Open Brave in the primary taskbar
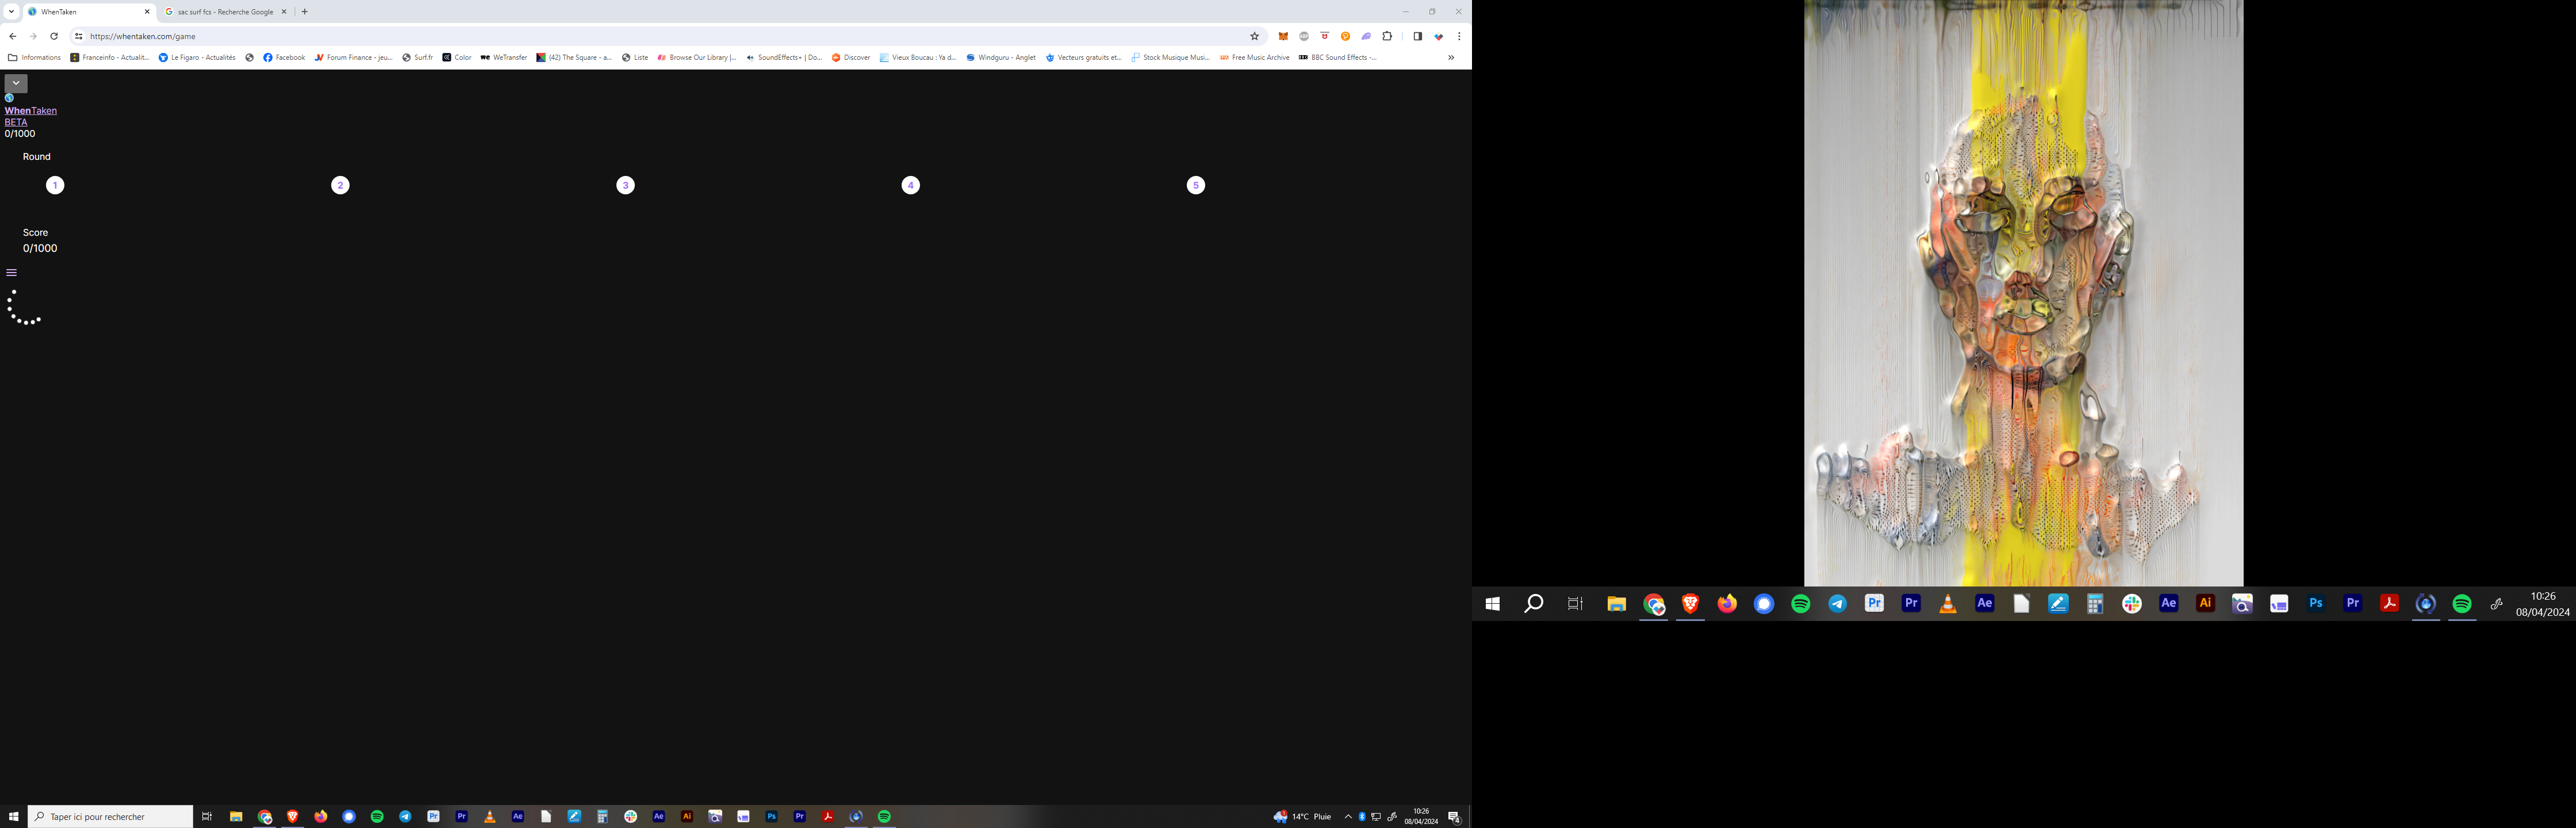Viewport: 2576px width, 828px height. tap(292, 817)
